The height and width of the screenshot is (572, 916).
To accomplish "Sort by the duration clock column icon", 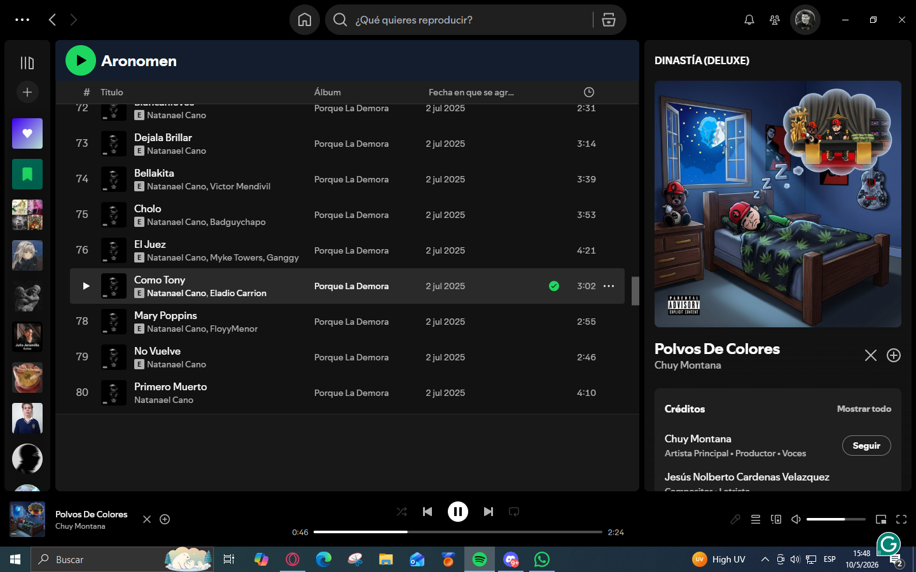I will (x=589, y=92).
